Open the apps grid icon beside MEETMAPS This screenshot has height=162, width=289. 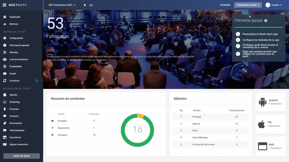click(5, 5)
